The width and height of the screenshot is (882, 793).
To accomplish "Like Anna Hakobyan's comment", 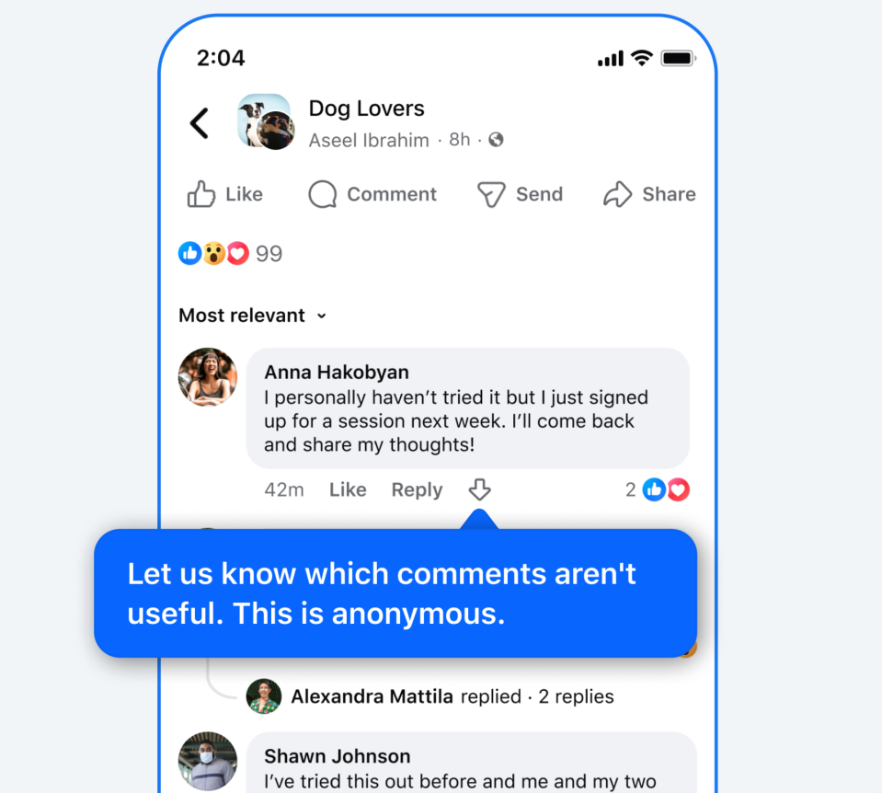I will 348,489.
